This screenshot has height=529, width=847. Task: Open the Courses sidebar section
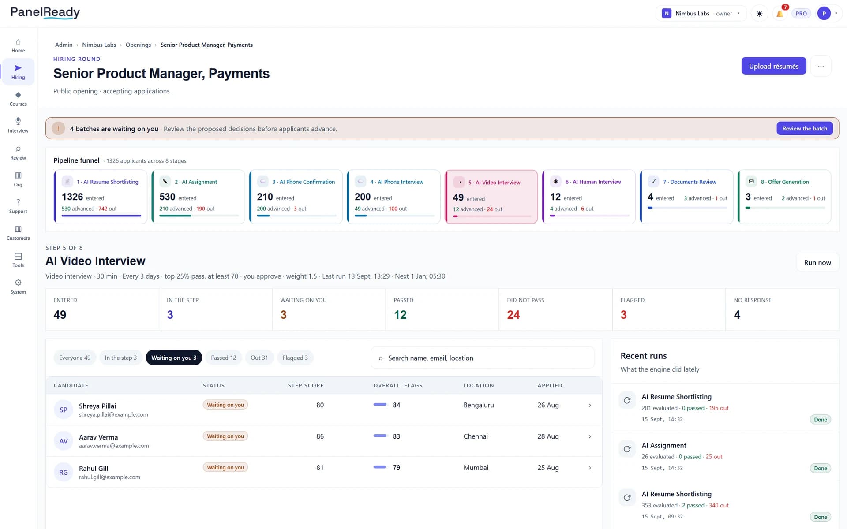pyautogui.click(x=18, y=99)
